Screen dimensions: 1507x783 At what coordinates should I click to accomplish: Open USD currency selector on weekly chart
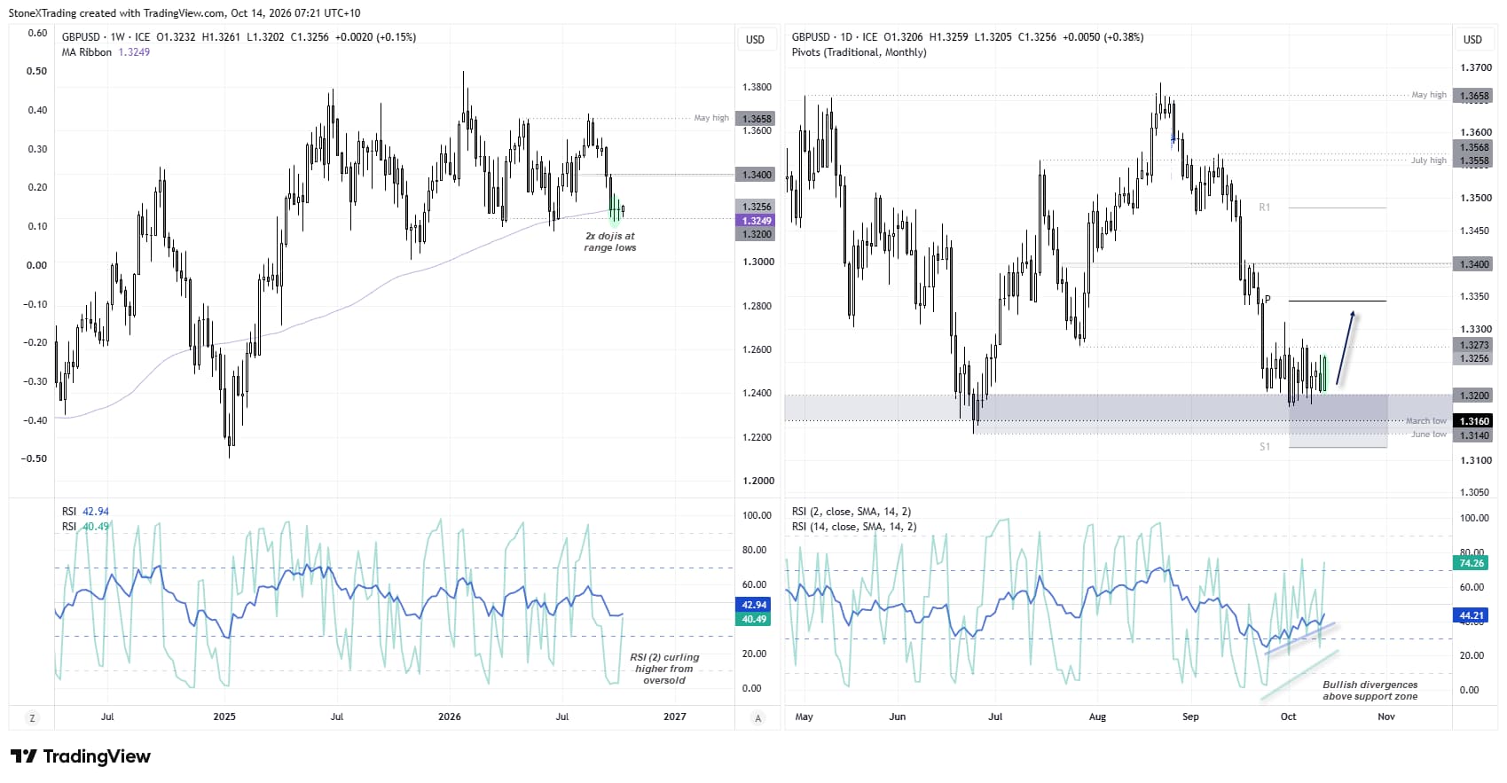click(755, 40)
